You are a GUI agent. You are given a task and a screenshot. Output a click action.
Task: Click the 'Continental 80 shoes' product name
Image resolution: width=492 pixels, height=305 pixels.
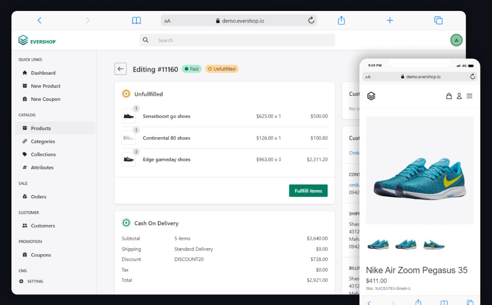tap(166, 138)
